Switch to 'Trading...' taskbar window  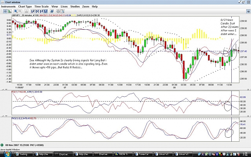pos(23,154)
